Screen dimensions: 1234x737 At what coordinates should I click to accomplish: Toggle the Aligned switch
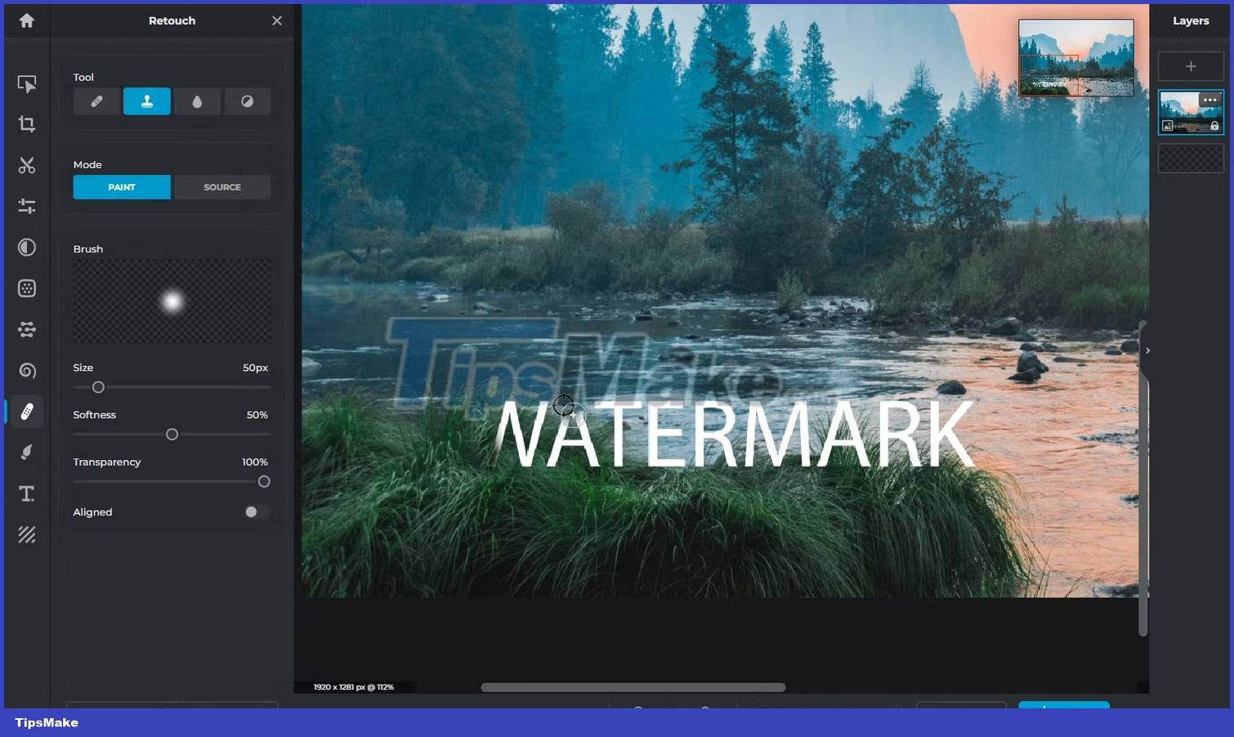256,511
